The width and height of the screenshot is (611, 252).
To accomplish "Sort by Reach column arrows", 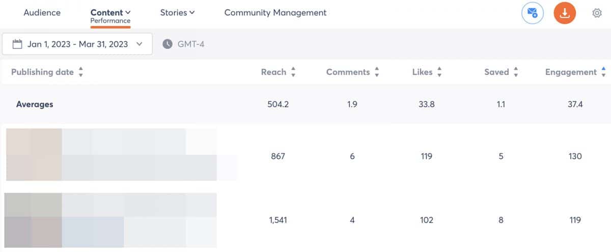I will tap(293, 72).
